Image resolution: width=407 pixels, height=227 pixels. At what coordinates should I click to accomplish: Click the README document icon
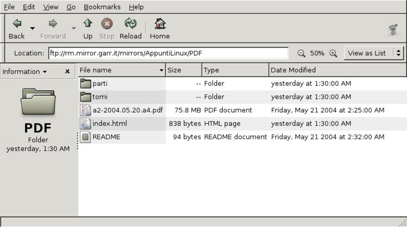tap(85, 137)
